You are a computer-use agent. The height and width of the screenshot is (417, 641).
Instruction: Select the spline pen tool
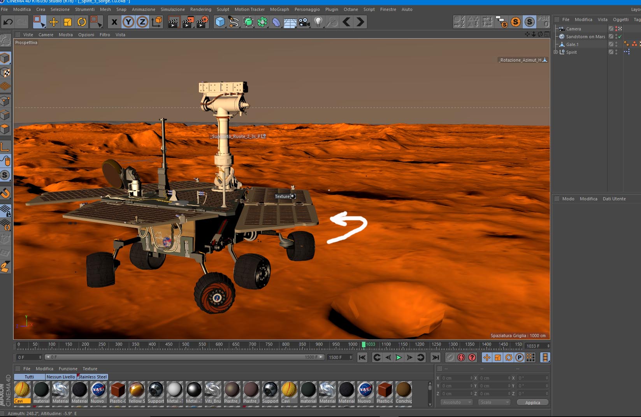coord(234,22)
